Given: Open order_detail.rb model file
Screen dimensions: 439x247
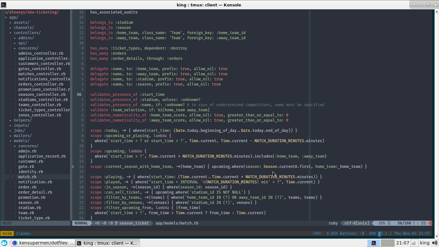Looking at the screenshot, I should [x=35, y=192].
